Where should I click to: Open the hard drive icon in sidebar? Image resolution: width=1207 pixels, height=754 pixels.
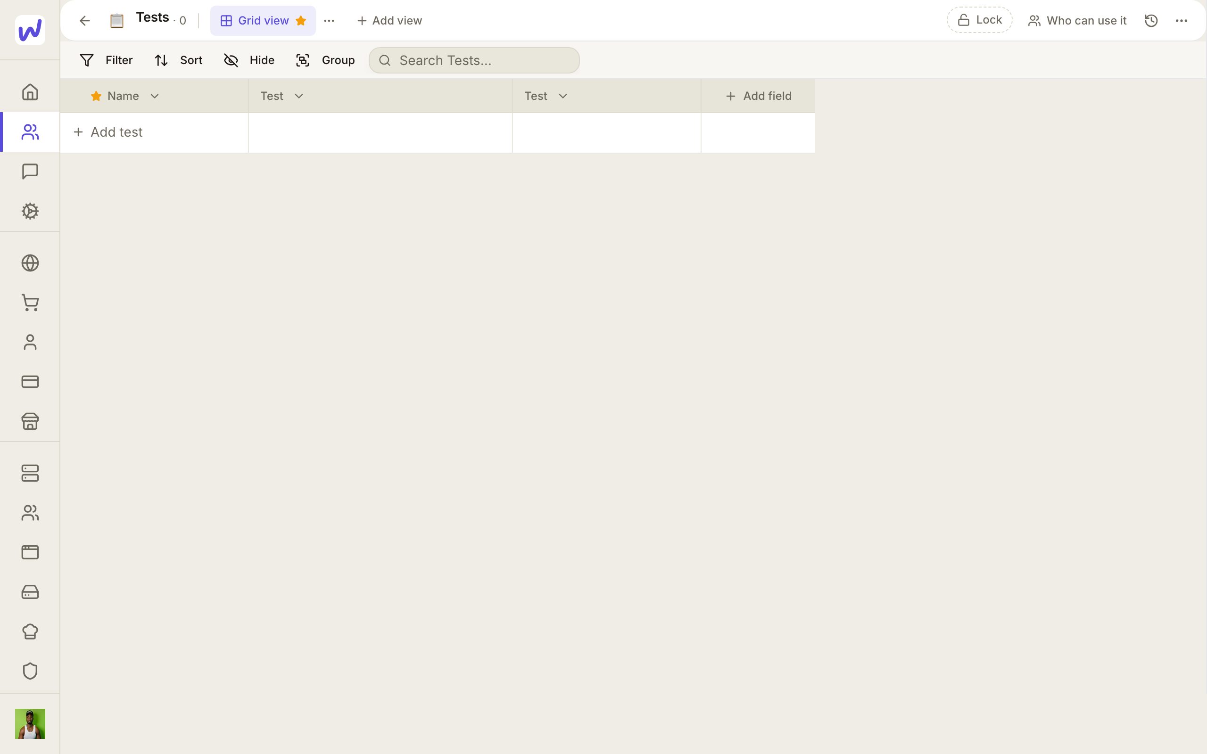[30, 592]
